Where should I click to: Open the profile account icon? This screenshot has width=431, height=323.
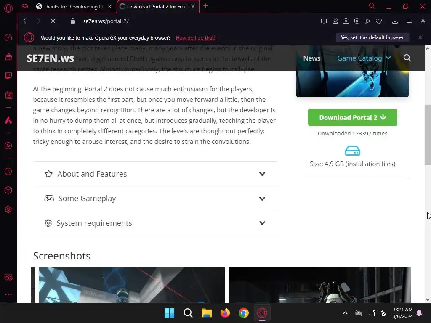[423, 21]
